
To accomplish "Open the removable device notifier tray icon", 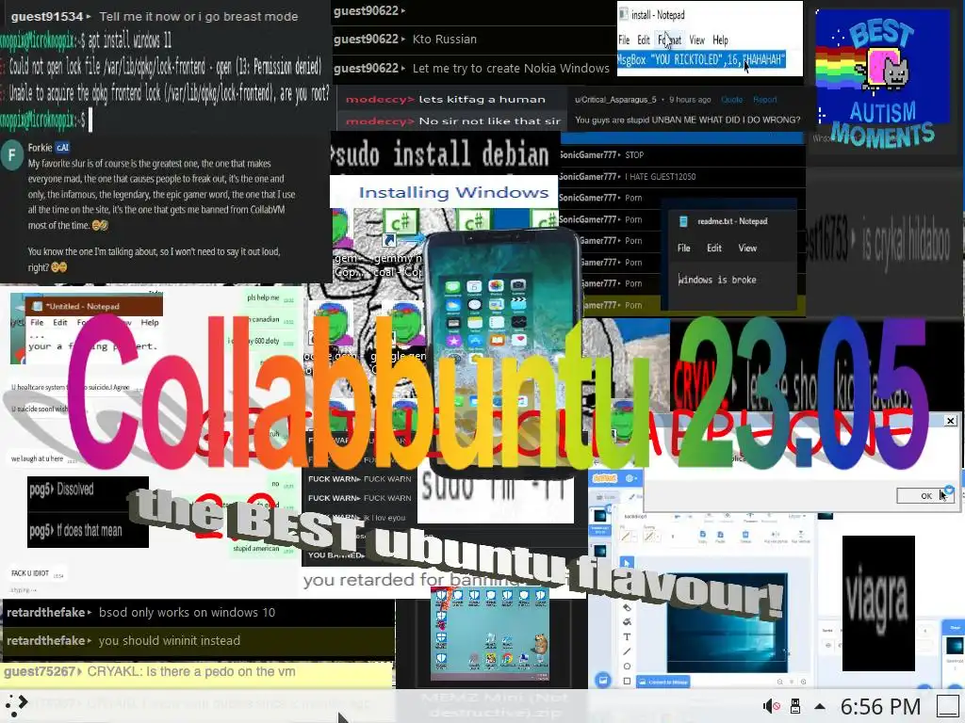I will (x=795, y=706).
